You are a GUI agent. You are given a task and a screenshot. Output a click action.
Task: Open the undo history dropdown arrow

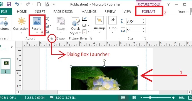21,4
